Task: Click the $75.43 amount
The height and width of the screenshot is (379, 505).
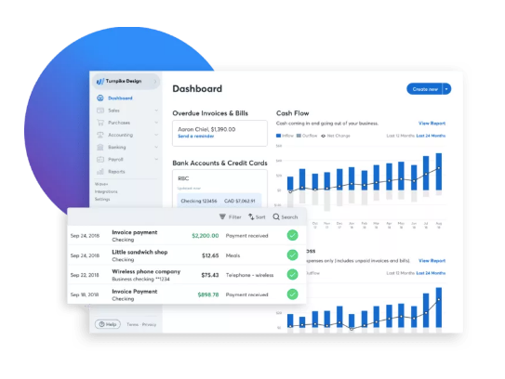Action: click(x=210, y=275)
